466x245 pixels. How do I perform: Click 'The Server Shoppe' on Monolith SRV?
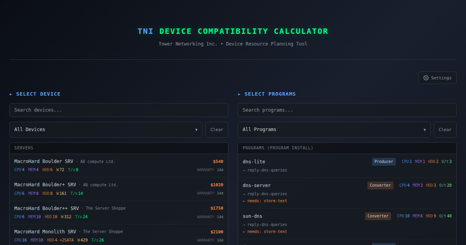click(x=103, y=232)
